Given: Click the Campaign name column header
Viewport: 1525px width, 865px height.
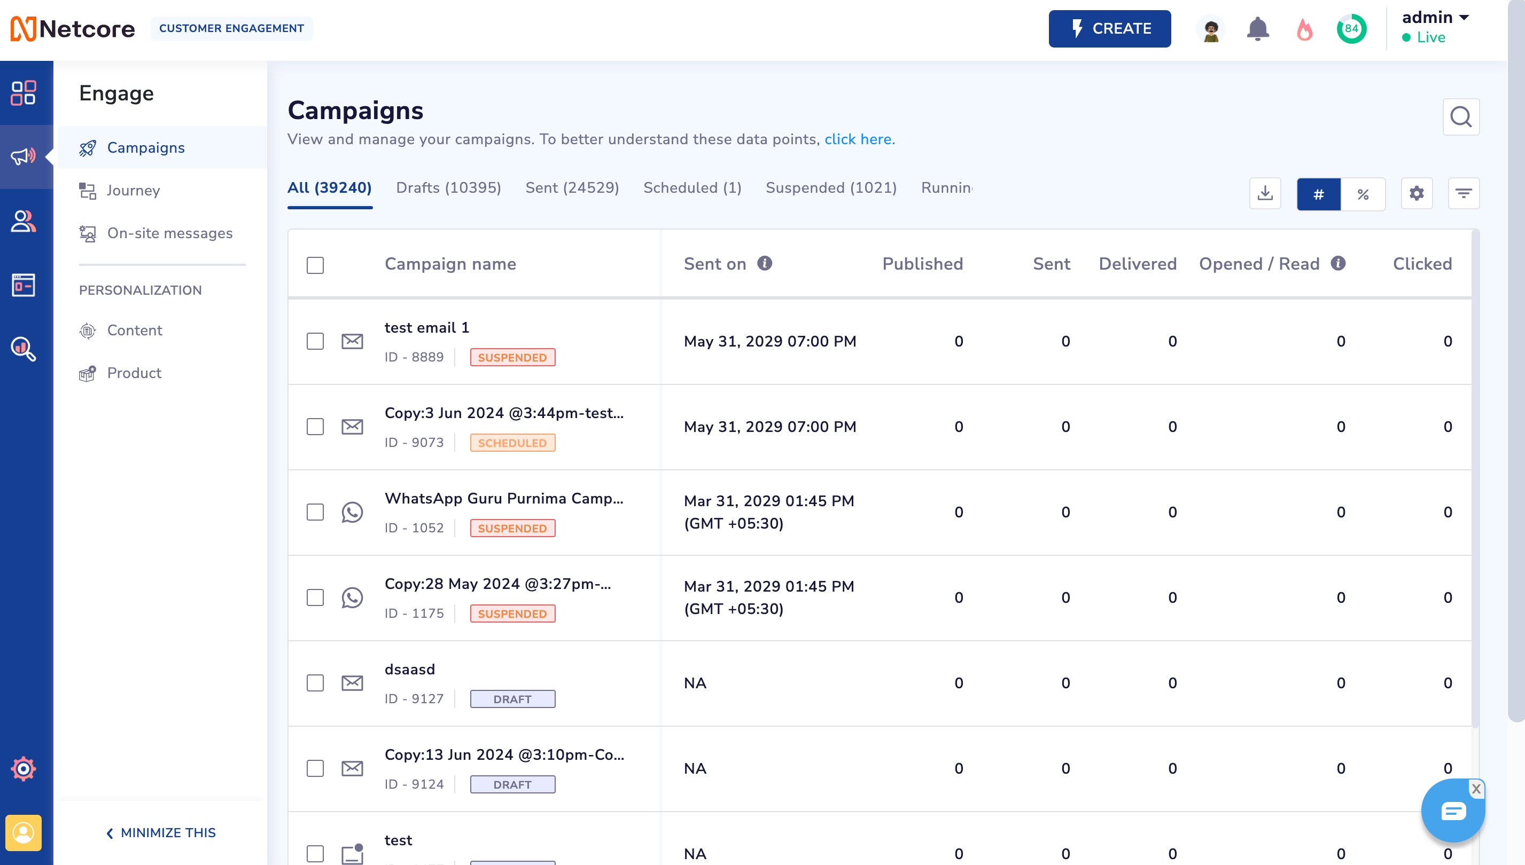Looking at the screenshot, I should pyautogui.click(x=450, y=264).
